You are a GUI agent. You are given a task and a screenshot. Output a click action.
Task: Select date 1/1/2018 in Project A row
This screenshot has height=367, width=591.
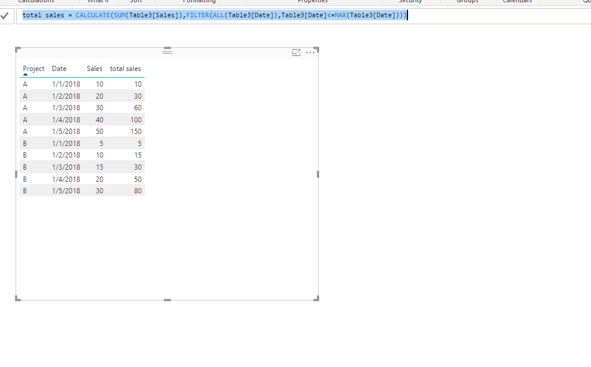(x=66, y=84)
